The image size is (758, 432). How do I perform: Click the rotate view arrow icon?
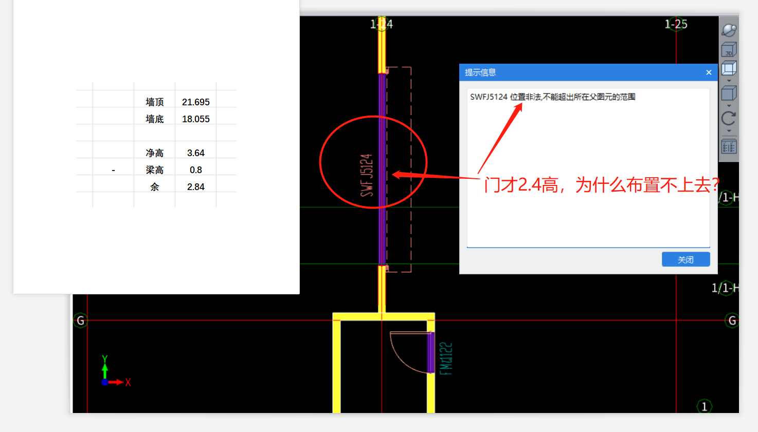pyautogui.click(x=729, y=118)
